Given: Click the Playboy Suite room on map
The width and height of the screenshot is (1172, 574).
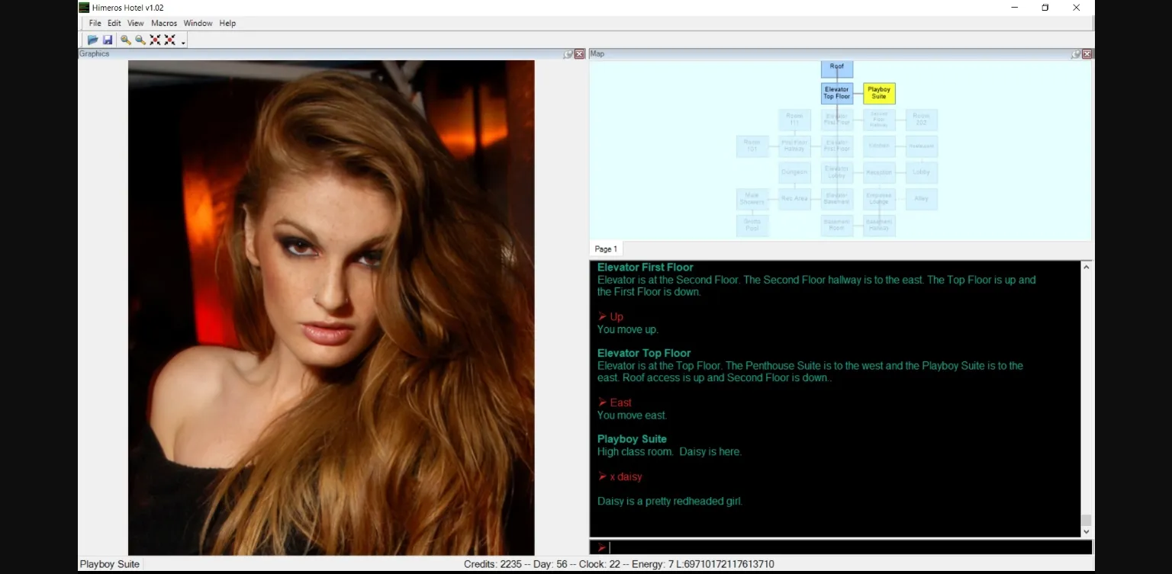Looking at the screenshot, I should coord(879,93).
